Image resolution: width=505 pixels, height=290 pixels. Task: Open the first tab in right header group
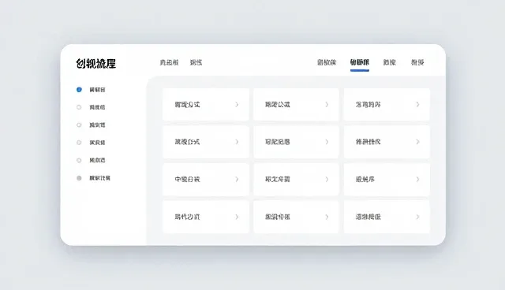(x=327, y=62)
